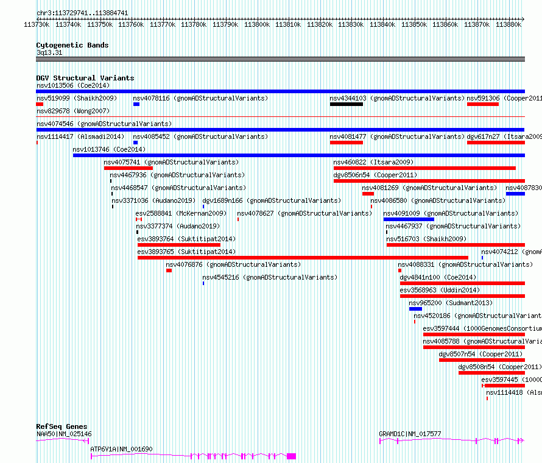
Task: Select the GRAMD1C|NM_017577 gene label
Action: pos(410,434)
